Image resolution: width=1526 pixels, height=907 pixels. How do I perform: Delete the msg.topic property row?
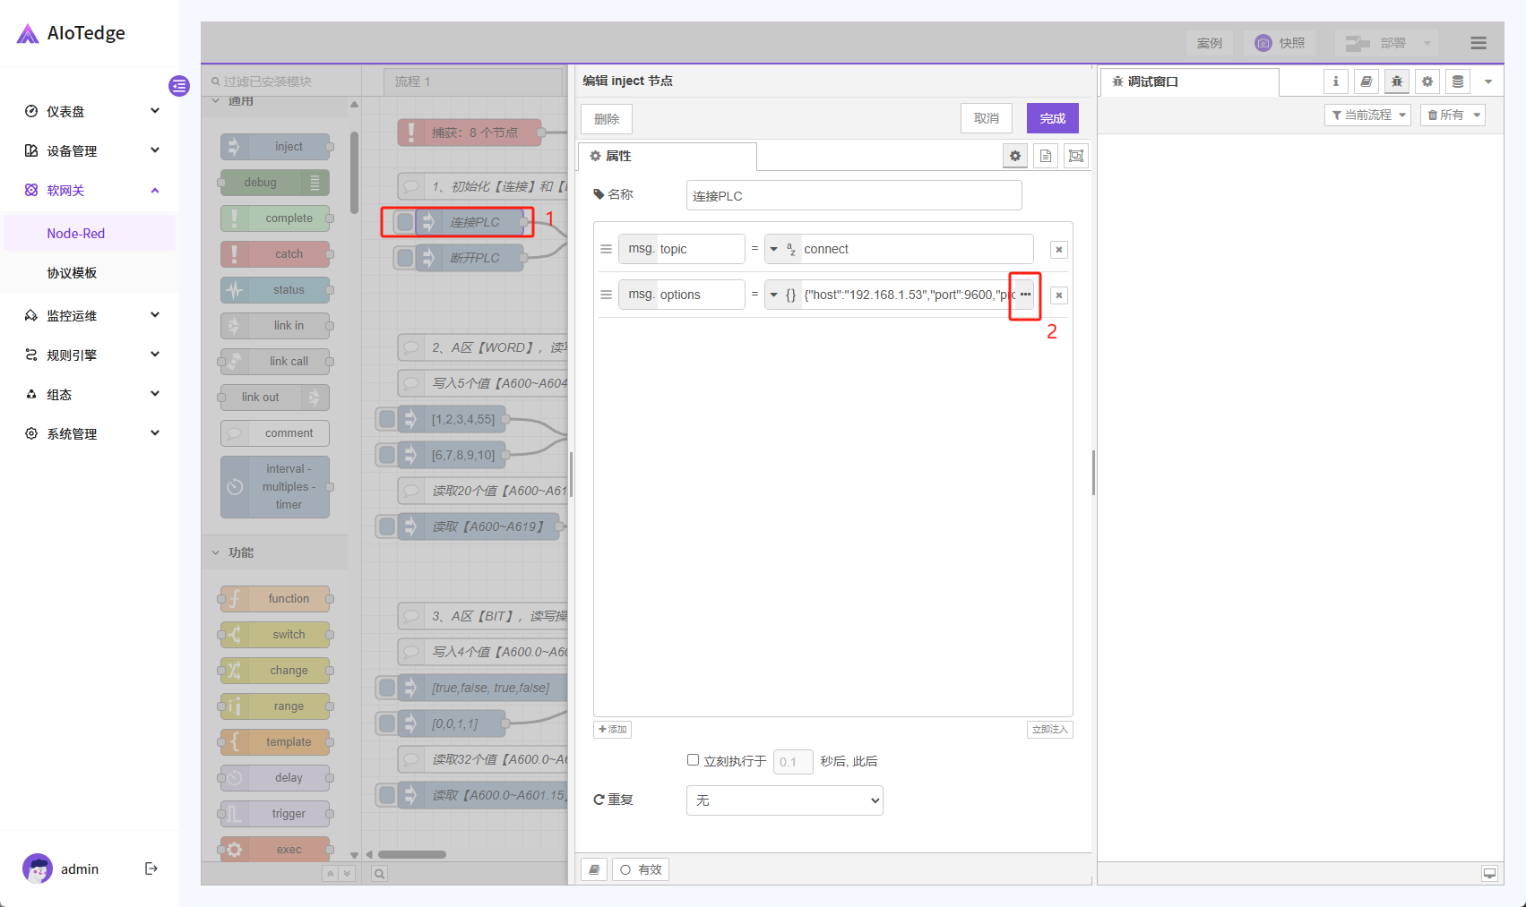point(1058,250)
